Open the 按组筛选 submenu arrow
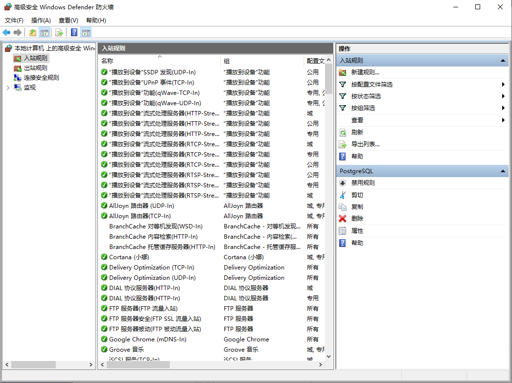The height and width of the screenshot is (383, 512). click(503, 108)
